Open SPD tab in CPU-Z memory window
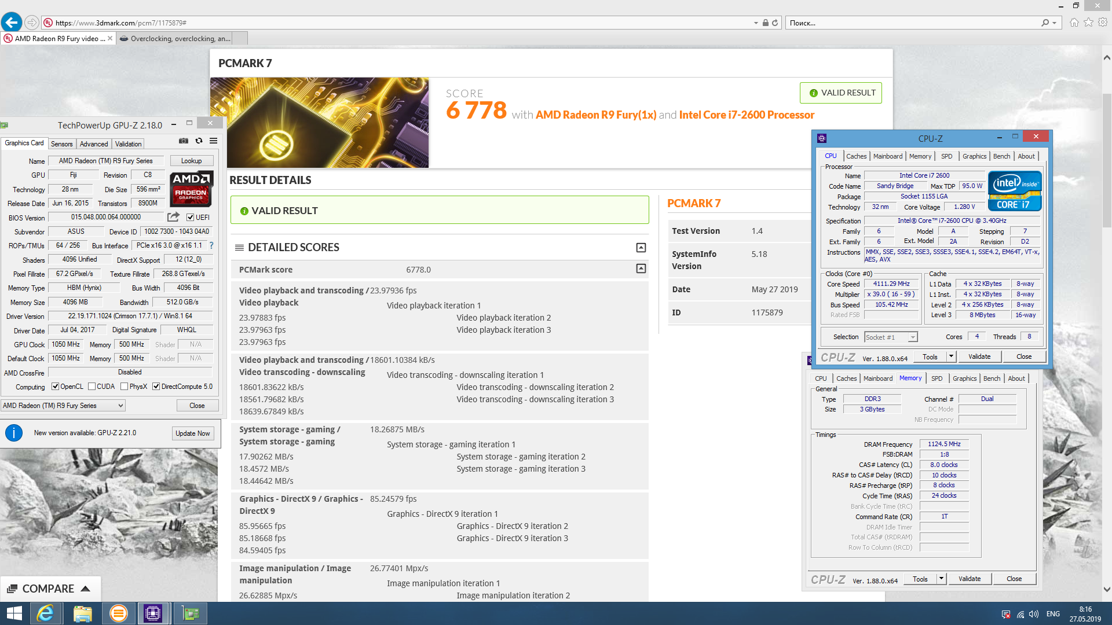Screen dimensions: 1112x625 click(937, 378)
